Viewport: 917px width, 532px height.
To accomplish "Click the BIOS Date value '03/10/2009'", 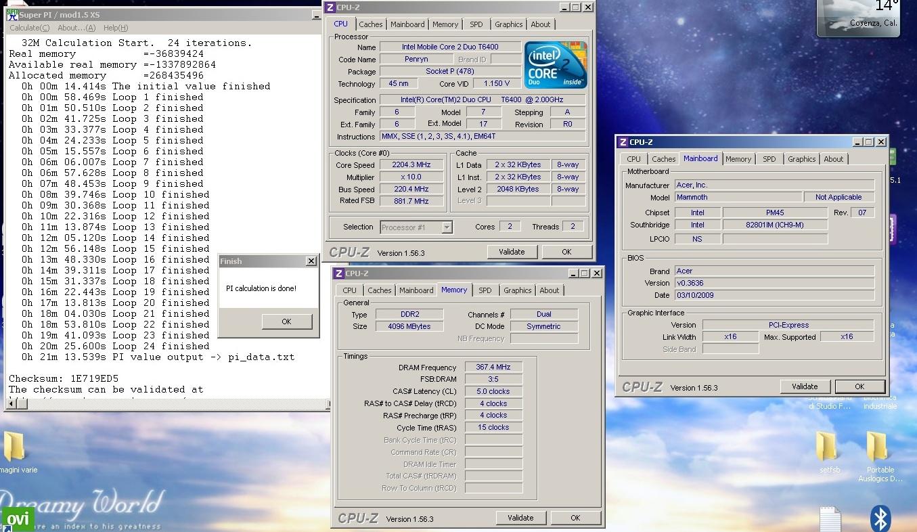I will pos(774,296).
